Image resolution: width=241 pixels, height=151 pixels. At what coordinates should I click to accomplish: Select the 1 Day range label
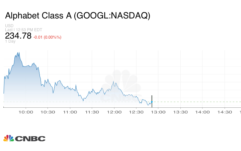pos(10,41)
